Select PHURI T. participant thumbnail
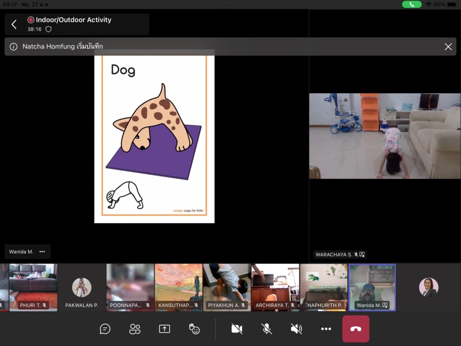Viewport: 461px width, 346px height. tap(33, 287)
